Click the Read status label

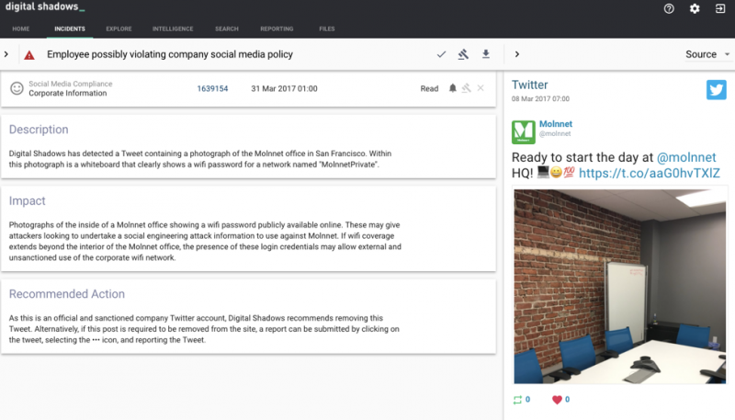pyautogui.click(x=429, y=88)
